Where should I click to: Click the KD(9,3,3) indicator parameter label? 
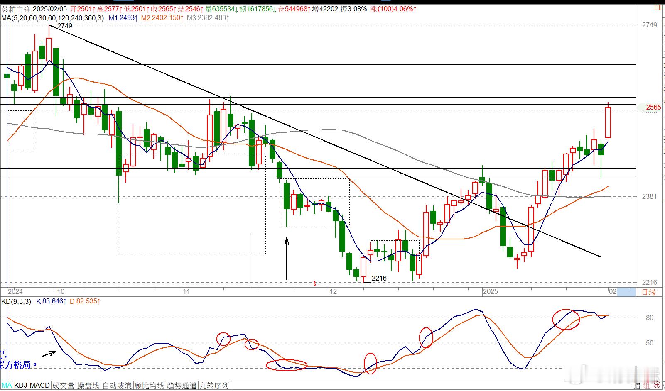(x=16, y=301)
